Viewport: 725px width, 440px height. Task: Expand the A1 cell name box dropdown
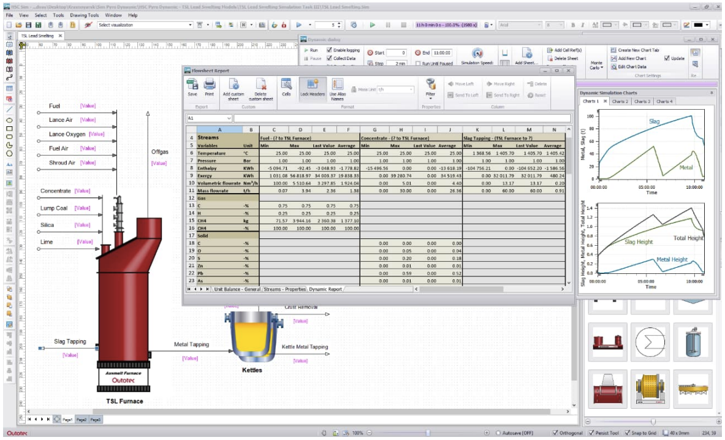coord(228,118)
